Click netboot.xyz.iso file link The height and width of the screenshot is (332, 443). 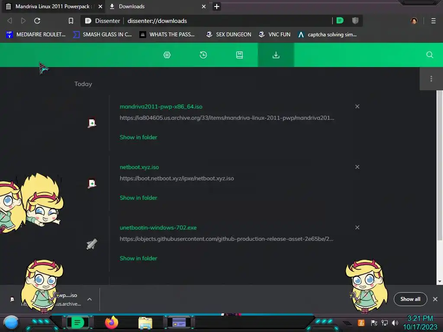[139, 167]
